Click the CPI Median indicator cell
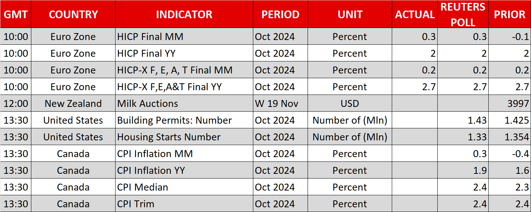 pyautogui.click(x=142, y=187)
